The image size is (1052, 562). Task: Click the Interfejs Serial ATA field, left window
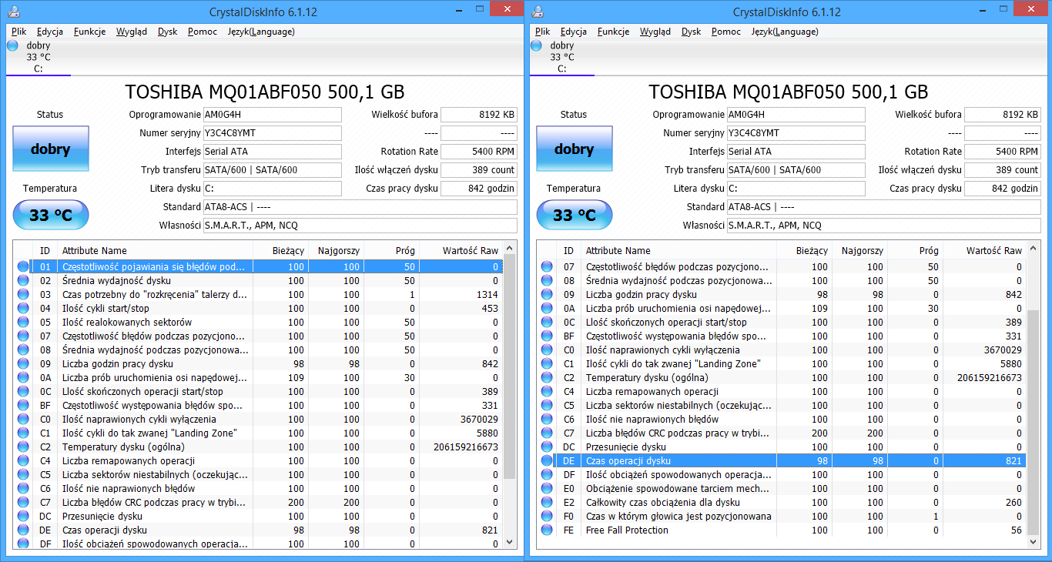coord(272,152)
